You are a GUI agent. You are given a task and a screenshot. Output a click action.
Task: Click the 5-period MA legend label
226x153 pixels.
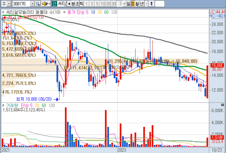point(87,12)
